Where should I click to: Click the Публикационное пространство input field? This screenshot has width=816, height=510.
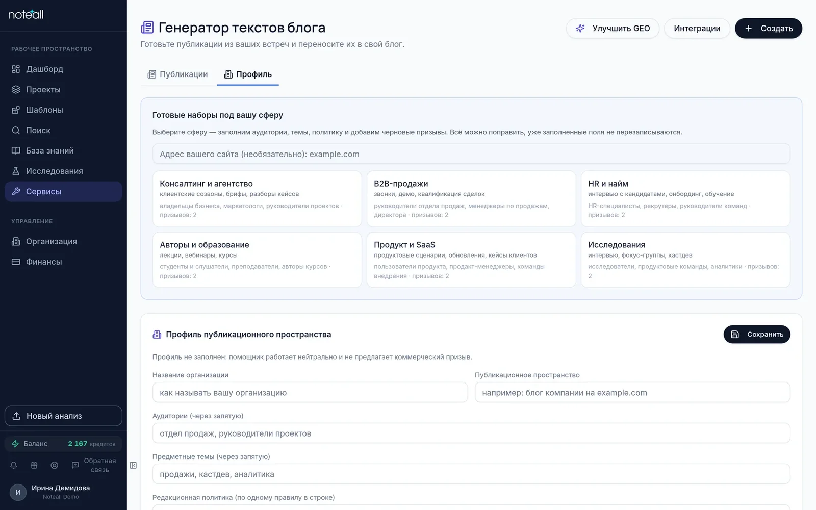[632, 393]
